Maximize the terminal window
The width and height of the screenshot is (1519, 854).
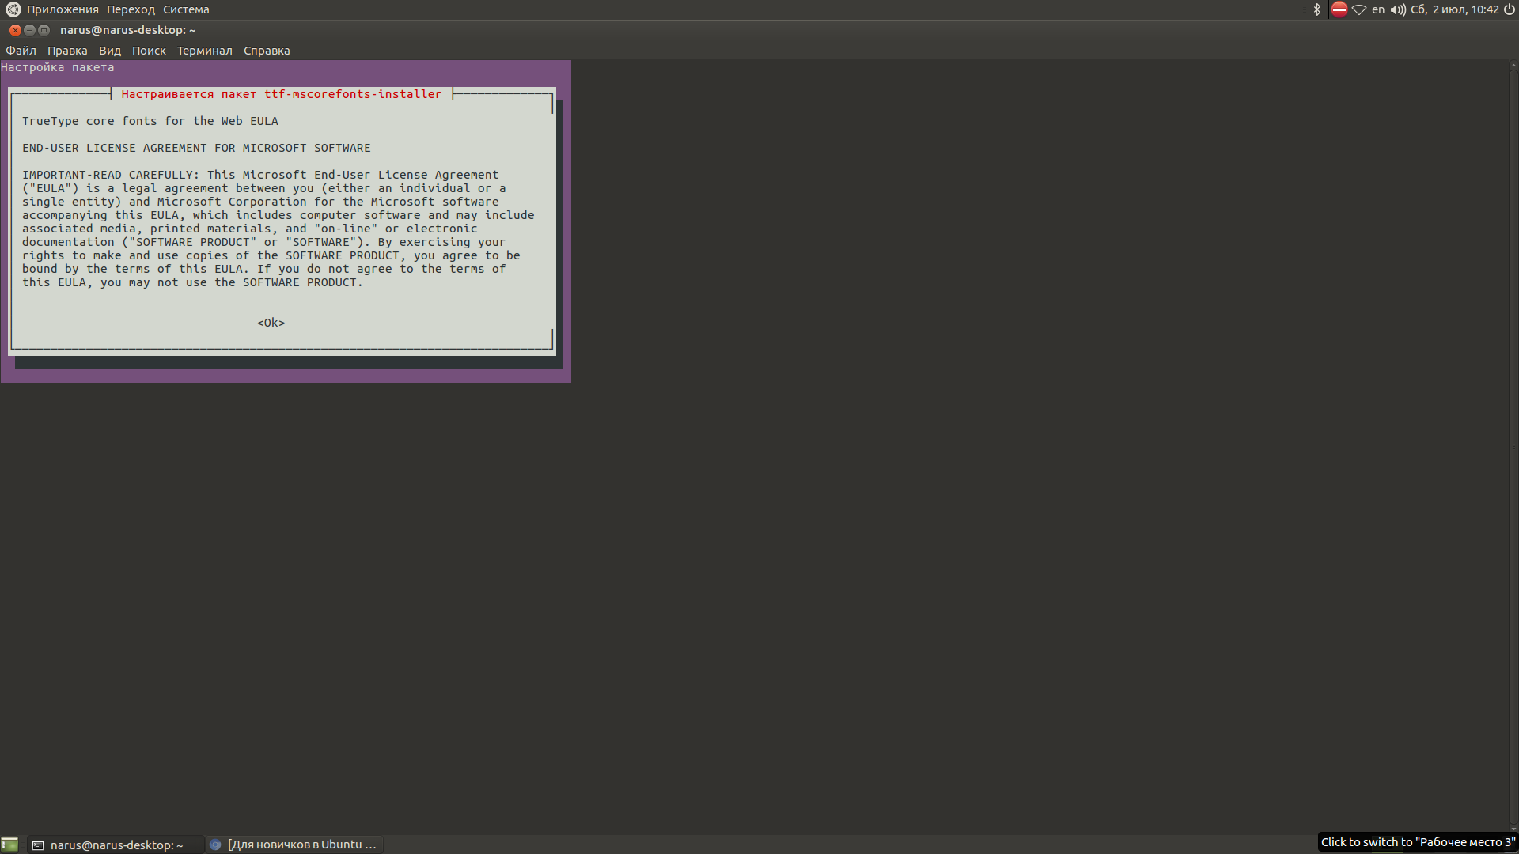[x=44, y=30]
